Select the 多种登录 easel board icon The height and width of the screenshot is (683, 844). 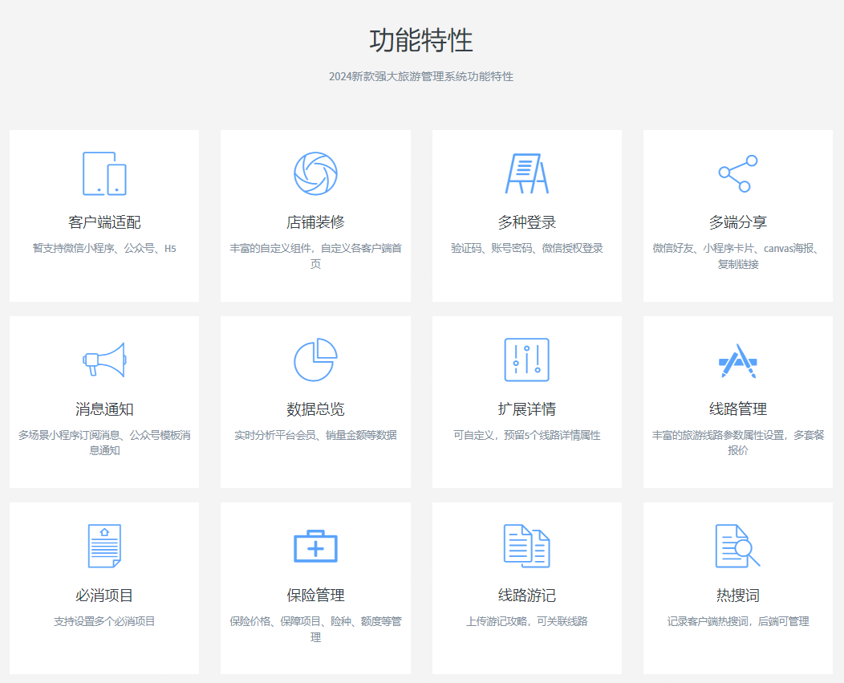pyautogui.click(x=526, y=173)
